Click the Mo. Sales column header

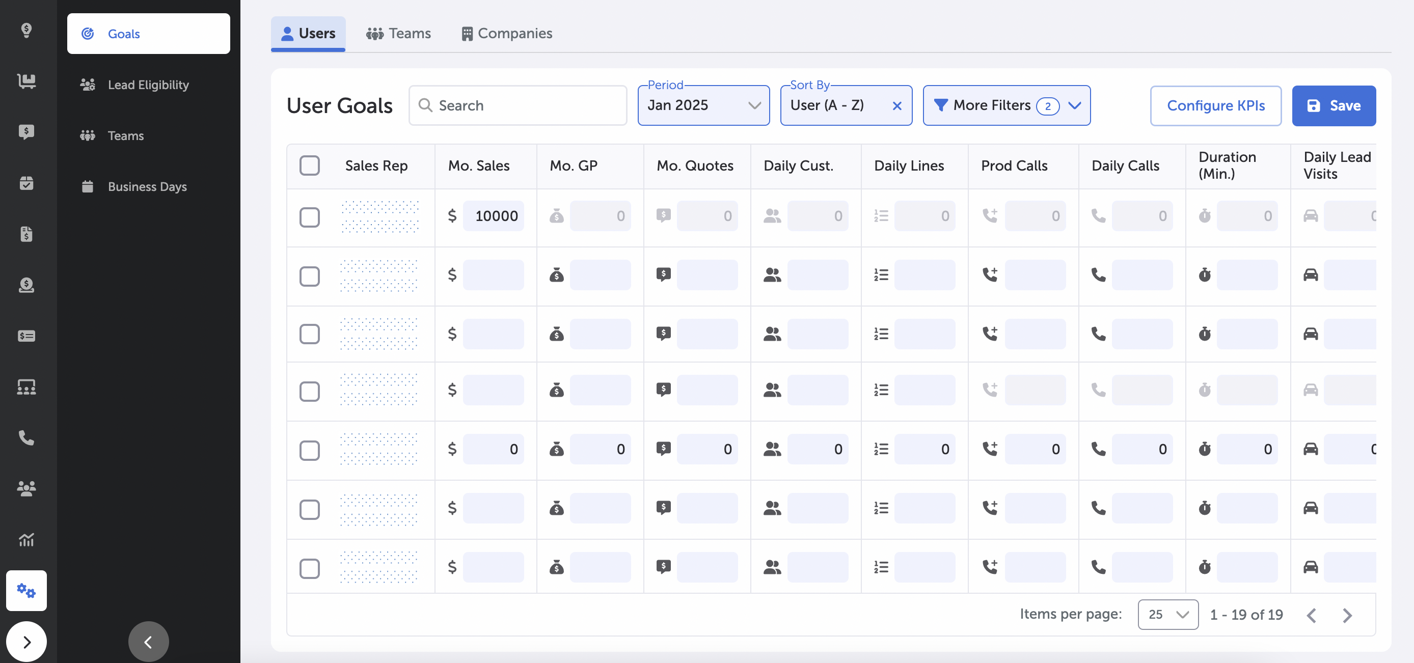click(x=479, y=165)
